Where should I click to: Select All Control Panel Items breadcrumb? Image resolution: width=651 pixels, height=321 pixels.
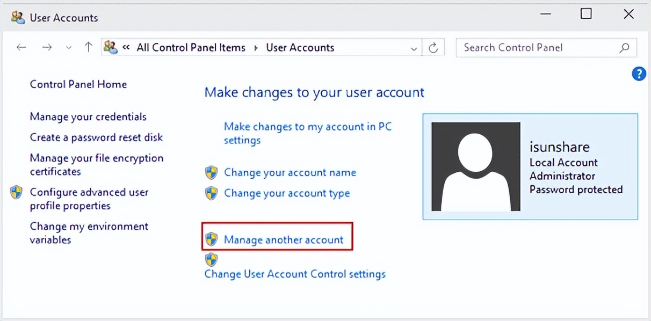pyautogui.click(x=191, y=48)
